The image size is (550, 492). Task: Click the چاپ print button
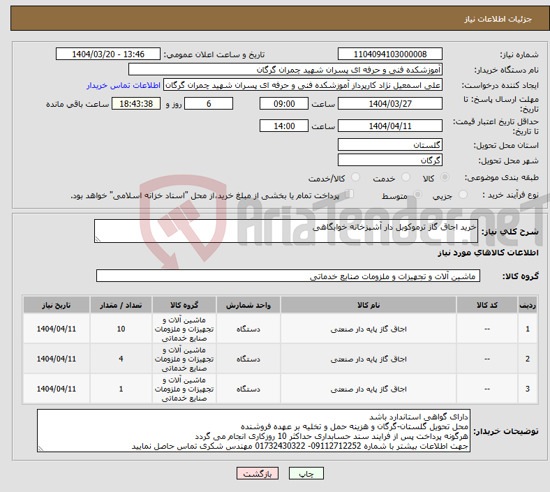pos(306,473)
